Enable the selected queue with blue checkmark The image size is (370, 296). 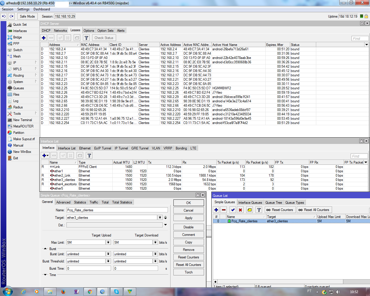click(233, 210)
